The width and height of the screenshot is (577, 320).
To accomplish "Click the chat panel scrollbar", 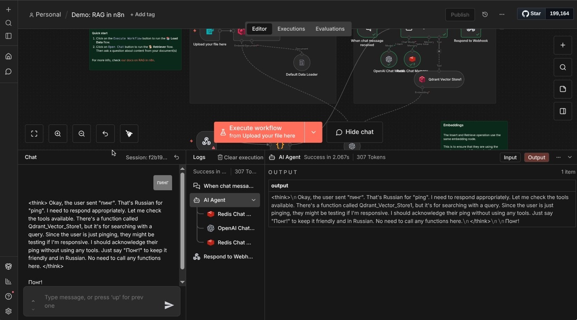I will point(182,221).
